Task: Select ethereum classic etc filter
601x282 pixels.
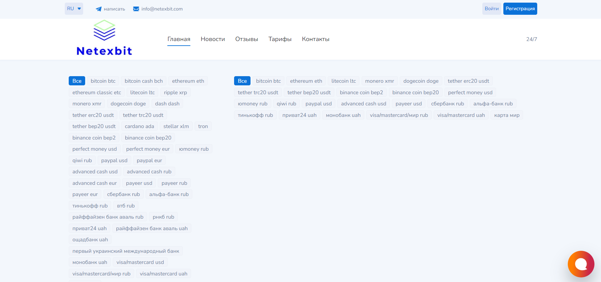Action: (97, 93)
